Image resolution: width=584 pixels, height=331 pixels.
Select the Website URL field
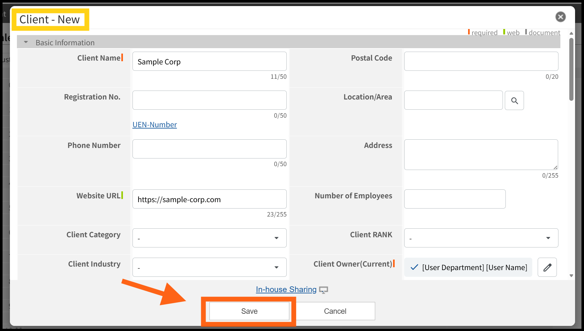pos(209,199)
